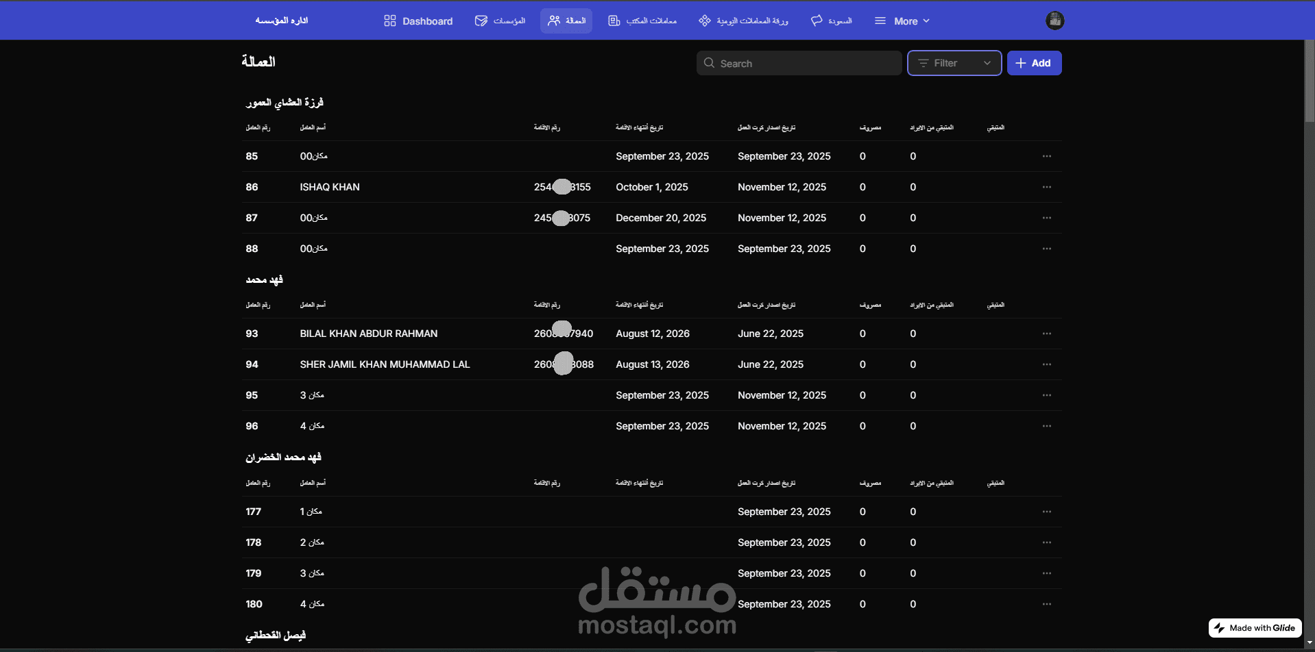Open ورقة المعاملات اليومية tab
Screen dimensions: 1315x652
[x=743, y=21]
